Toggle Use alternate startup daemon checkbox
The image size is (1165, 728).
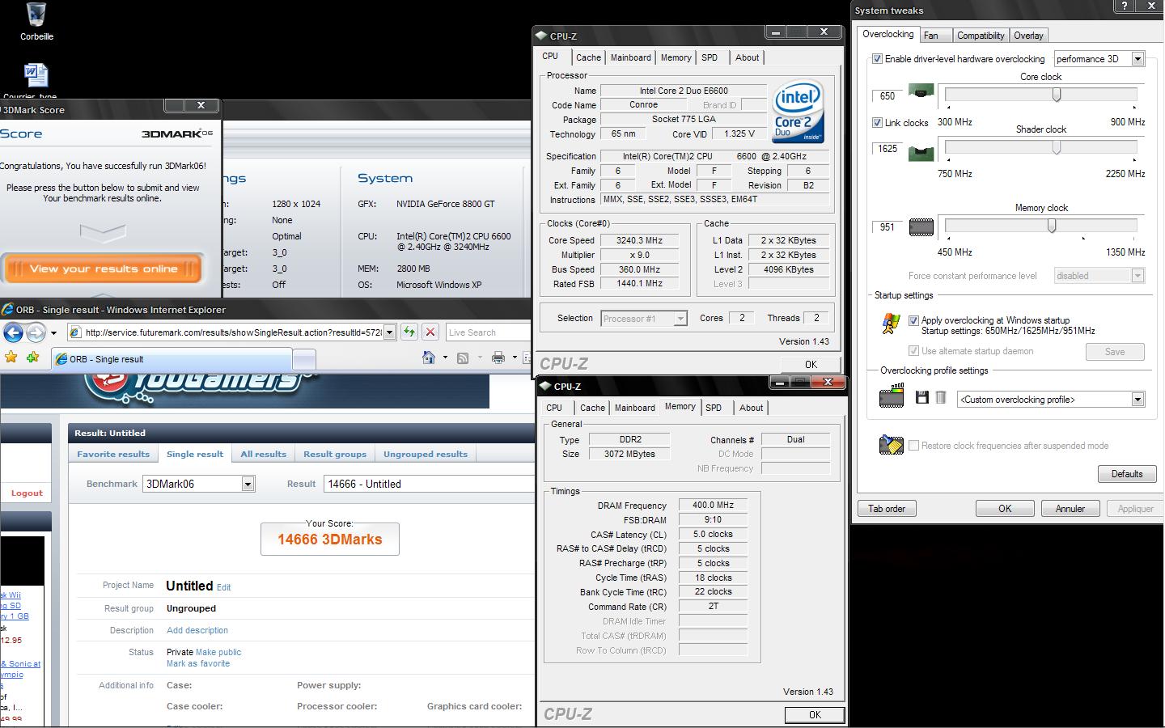coord(913,351)
